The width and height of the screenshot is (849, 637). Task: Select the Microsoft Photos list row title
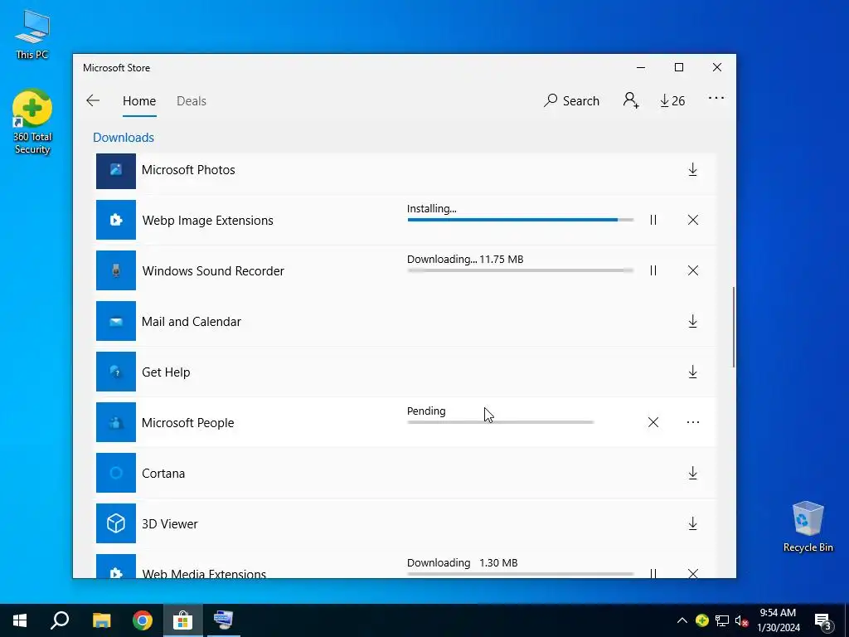click(x=188, y=170)
